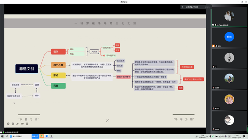Open Tencent Meeting icon in taskbar
The height and width of the screenshot is (139, 248).
(47, 136)
